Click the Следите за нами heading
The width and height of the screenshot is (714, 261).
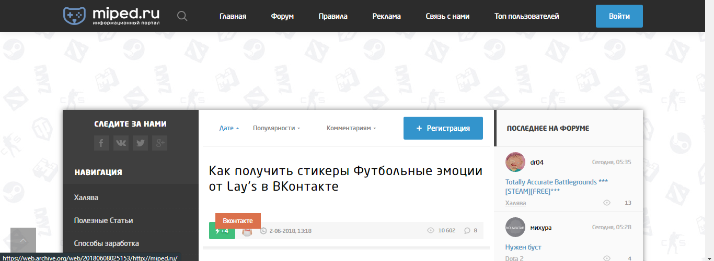click(130, 124)
